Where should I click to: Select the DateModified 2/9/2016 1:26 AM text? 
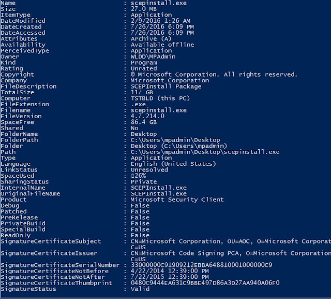(160, 21)
